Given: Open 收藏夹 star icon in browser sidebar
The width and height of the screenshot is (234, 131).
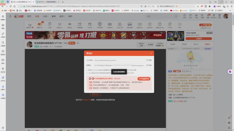Looking at the screenshot, I should [3, 17].
